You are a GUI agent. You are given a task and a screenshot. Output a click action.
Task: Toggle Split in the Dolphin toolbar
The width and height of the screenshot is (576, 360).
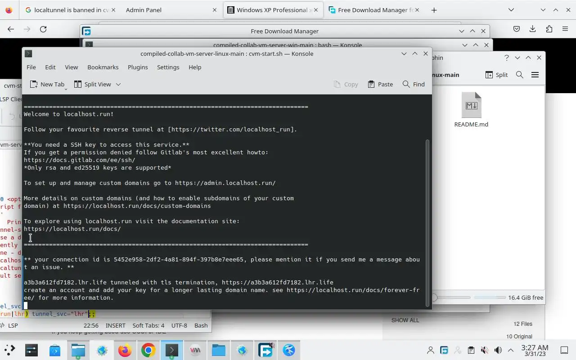click(x=496, y=75)
